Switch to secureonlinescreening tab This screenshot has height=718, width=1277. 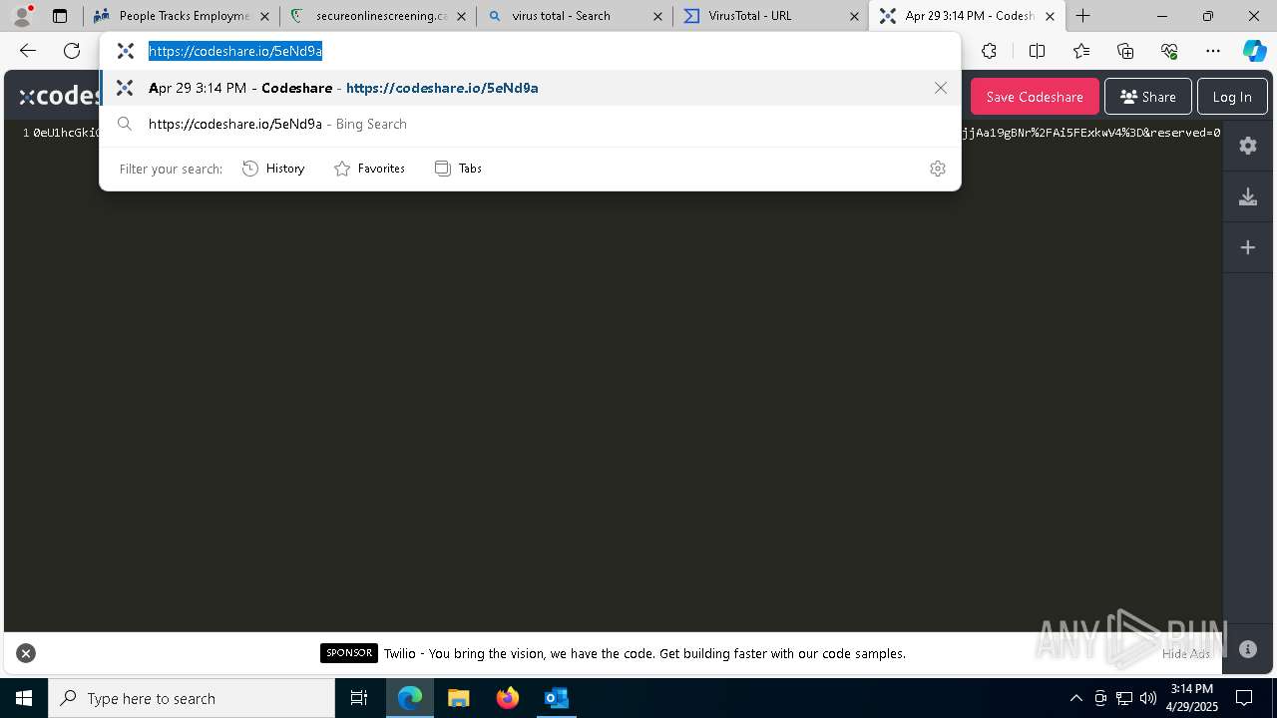pyautogui.click(x=378, y=16)
